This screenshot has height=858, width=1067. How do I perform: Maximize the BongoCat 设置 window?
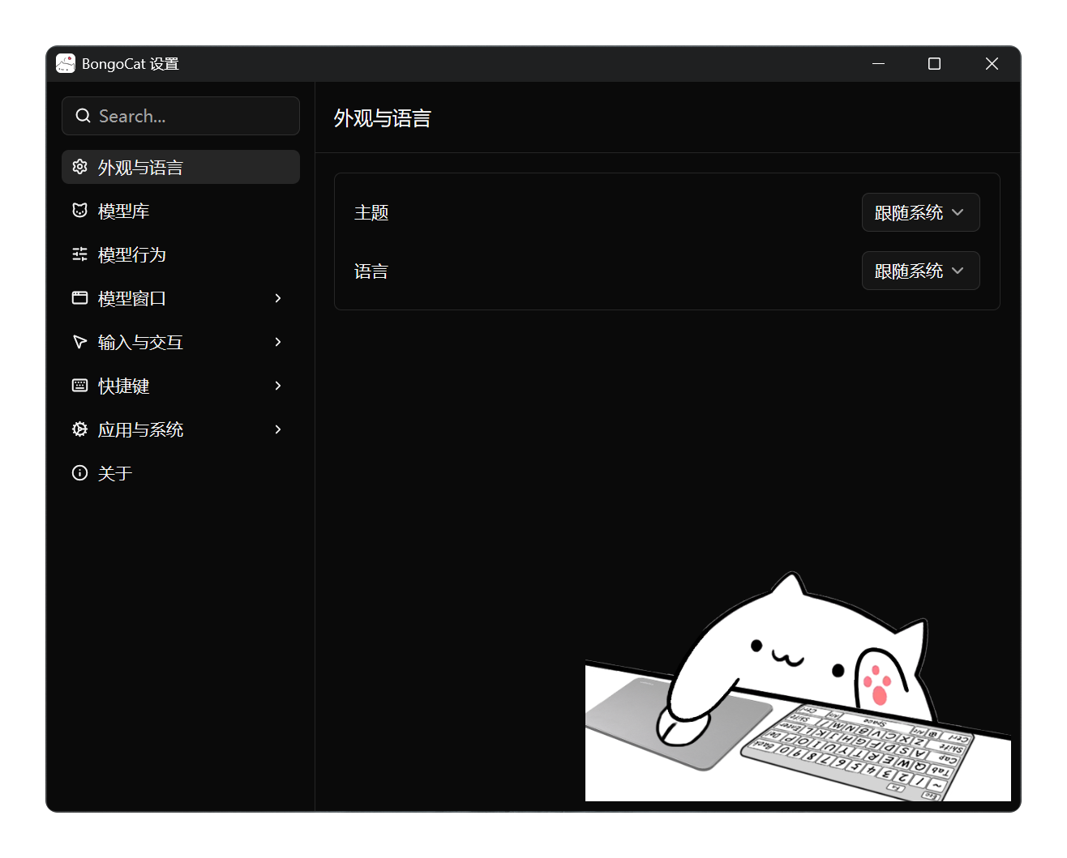click(x=934, y=63)
